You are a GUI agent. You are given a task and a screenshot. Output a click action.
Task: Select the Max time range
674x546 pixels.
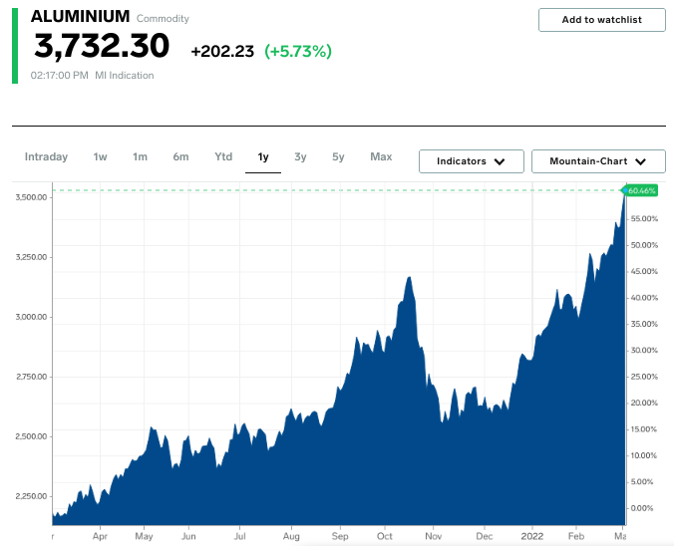[381, 156]
